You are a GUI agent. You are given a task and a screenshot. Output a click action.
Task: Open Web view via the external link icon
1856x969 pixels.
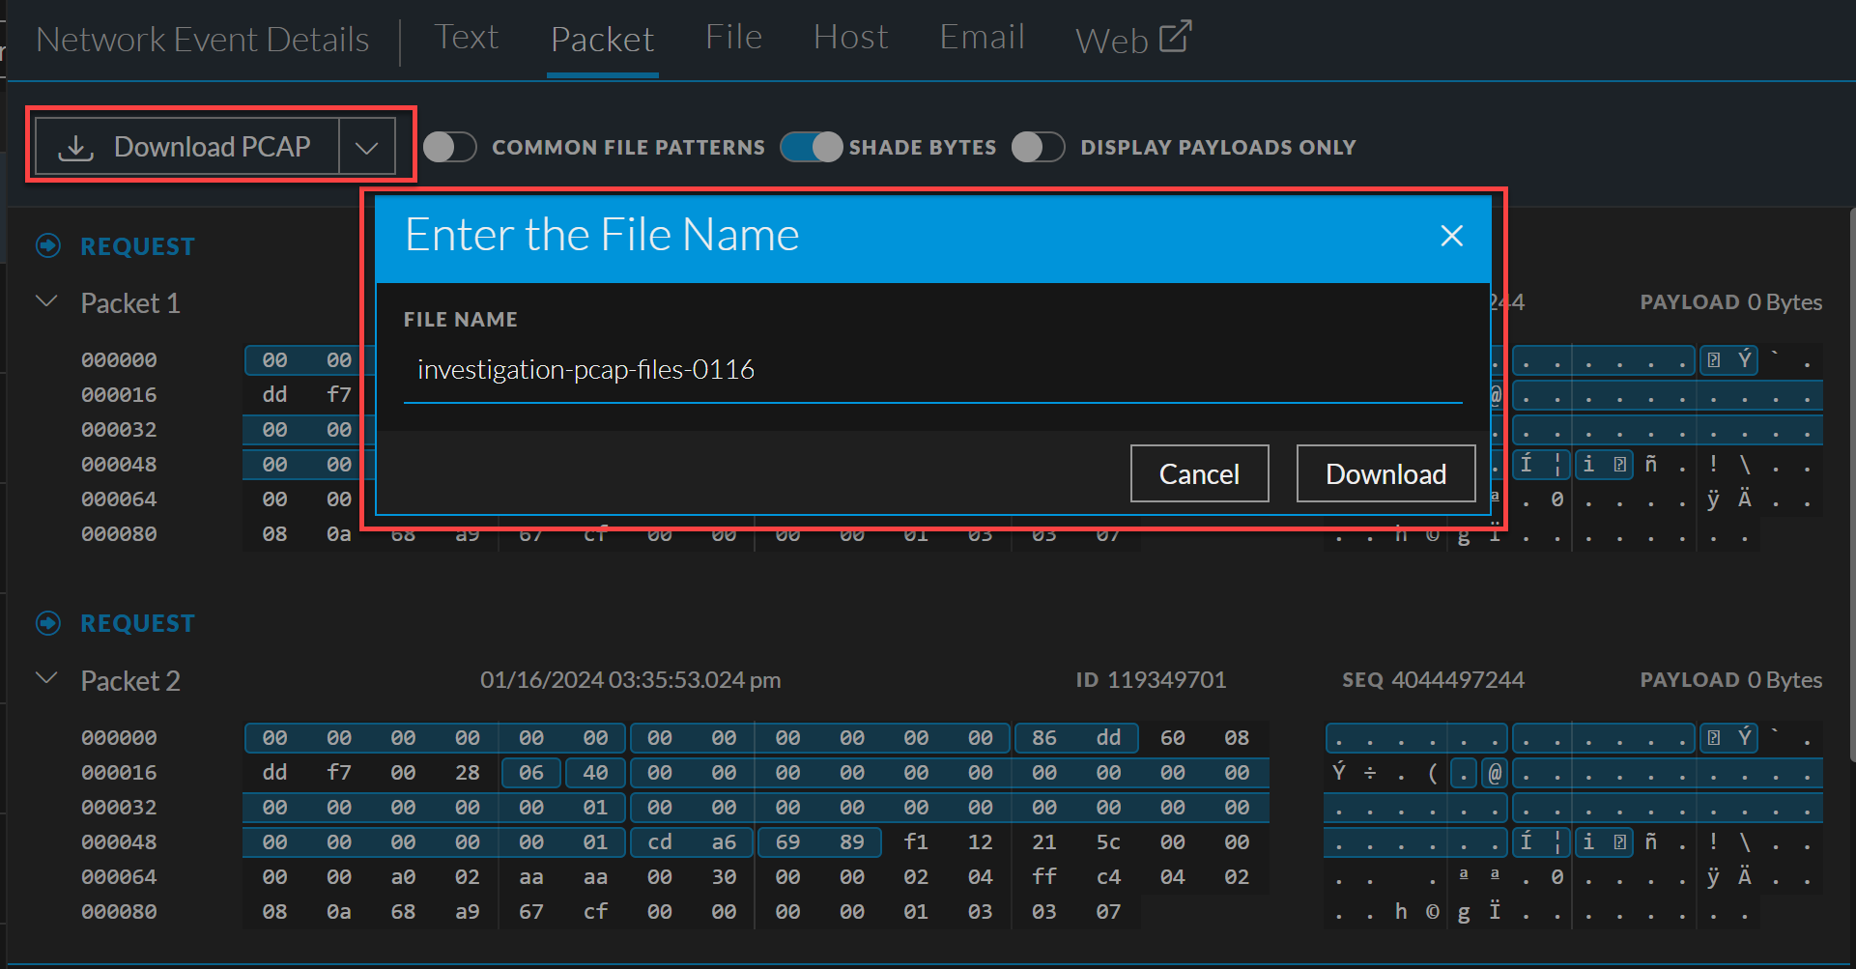point(1177,35)
